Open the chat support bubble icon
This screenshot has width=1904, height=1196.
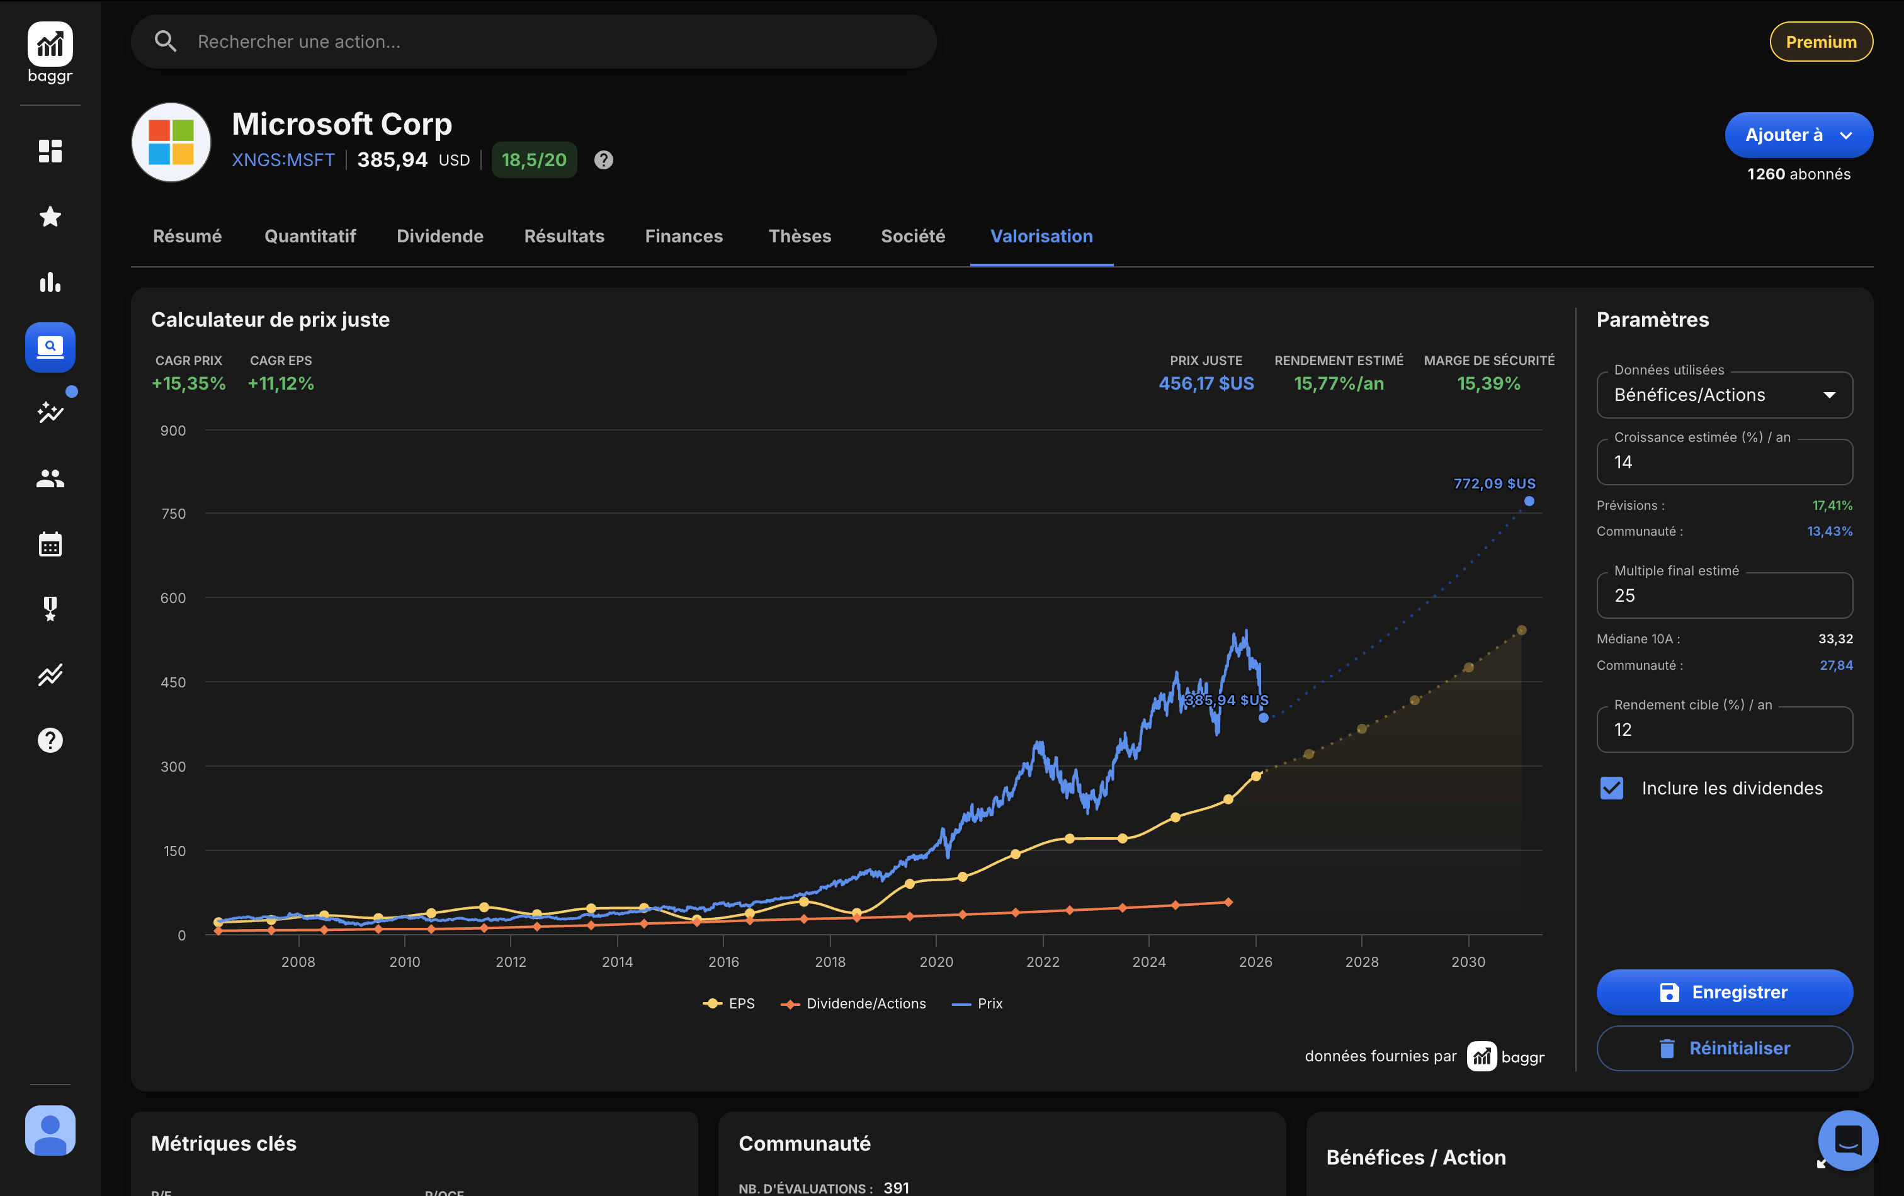1847,1140
